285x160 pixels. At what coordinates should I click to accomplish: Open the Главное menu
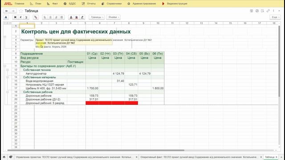click(x=19, y=4)
